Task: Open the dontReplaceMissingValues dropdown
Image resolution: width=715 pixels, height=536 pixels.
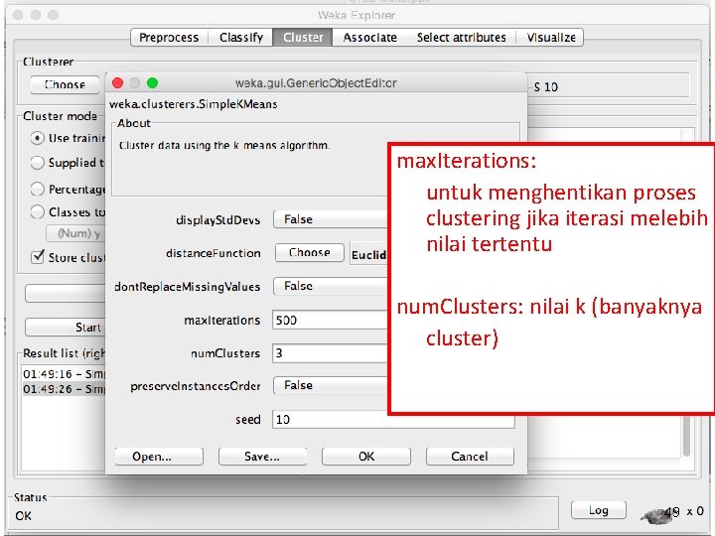Action: tap(330, 286)
